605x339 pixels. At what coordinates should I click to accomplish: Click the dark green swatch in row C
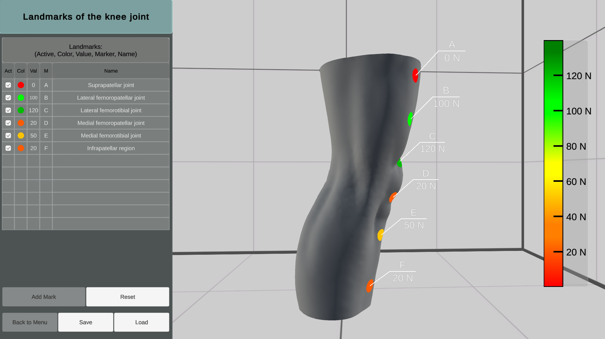(x=21, y=110)
